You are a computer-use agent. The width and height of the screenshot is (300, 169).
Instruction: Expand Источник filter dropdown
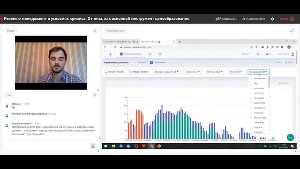[x=215, y=72]
